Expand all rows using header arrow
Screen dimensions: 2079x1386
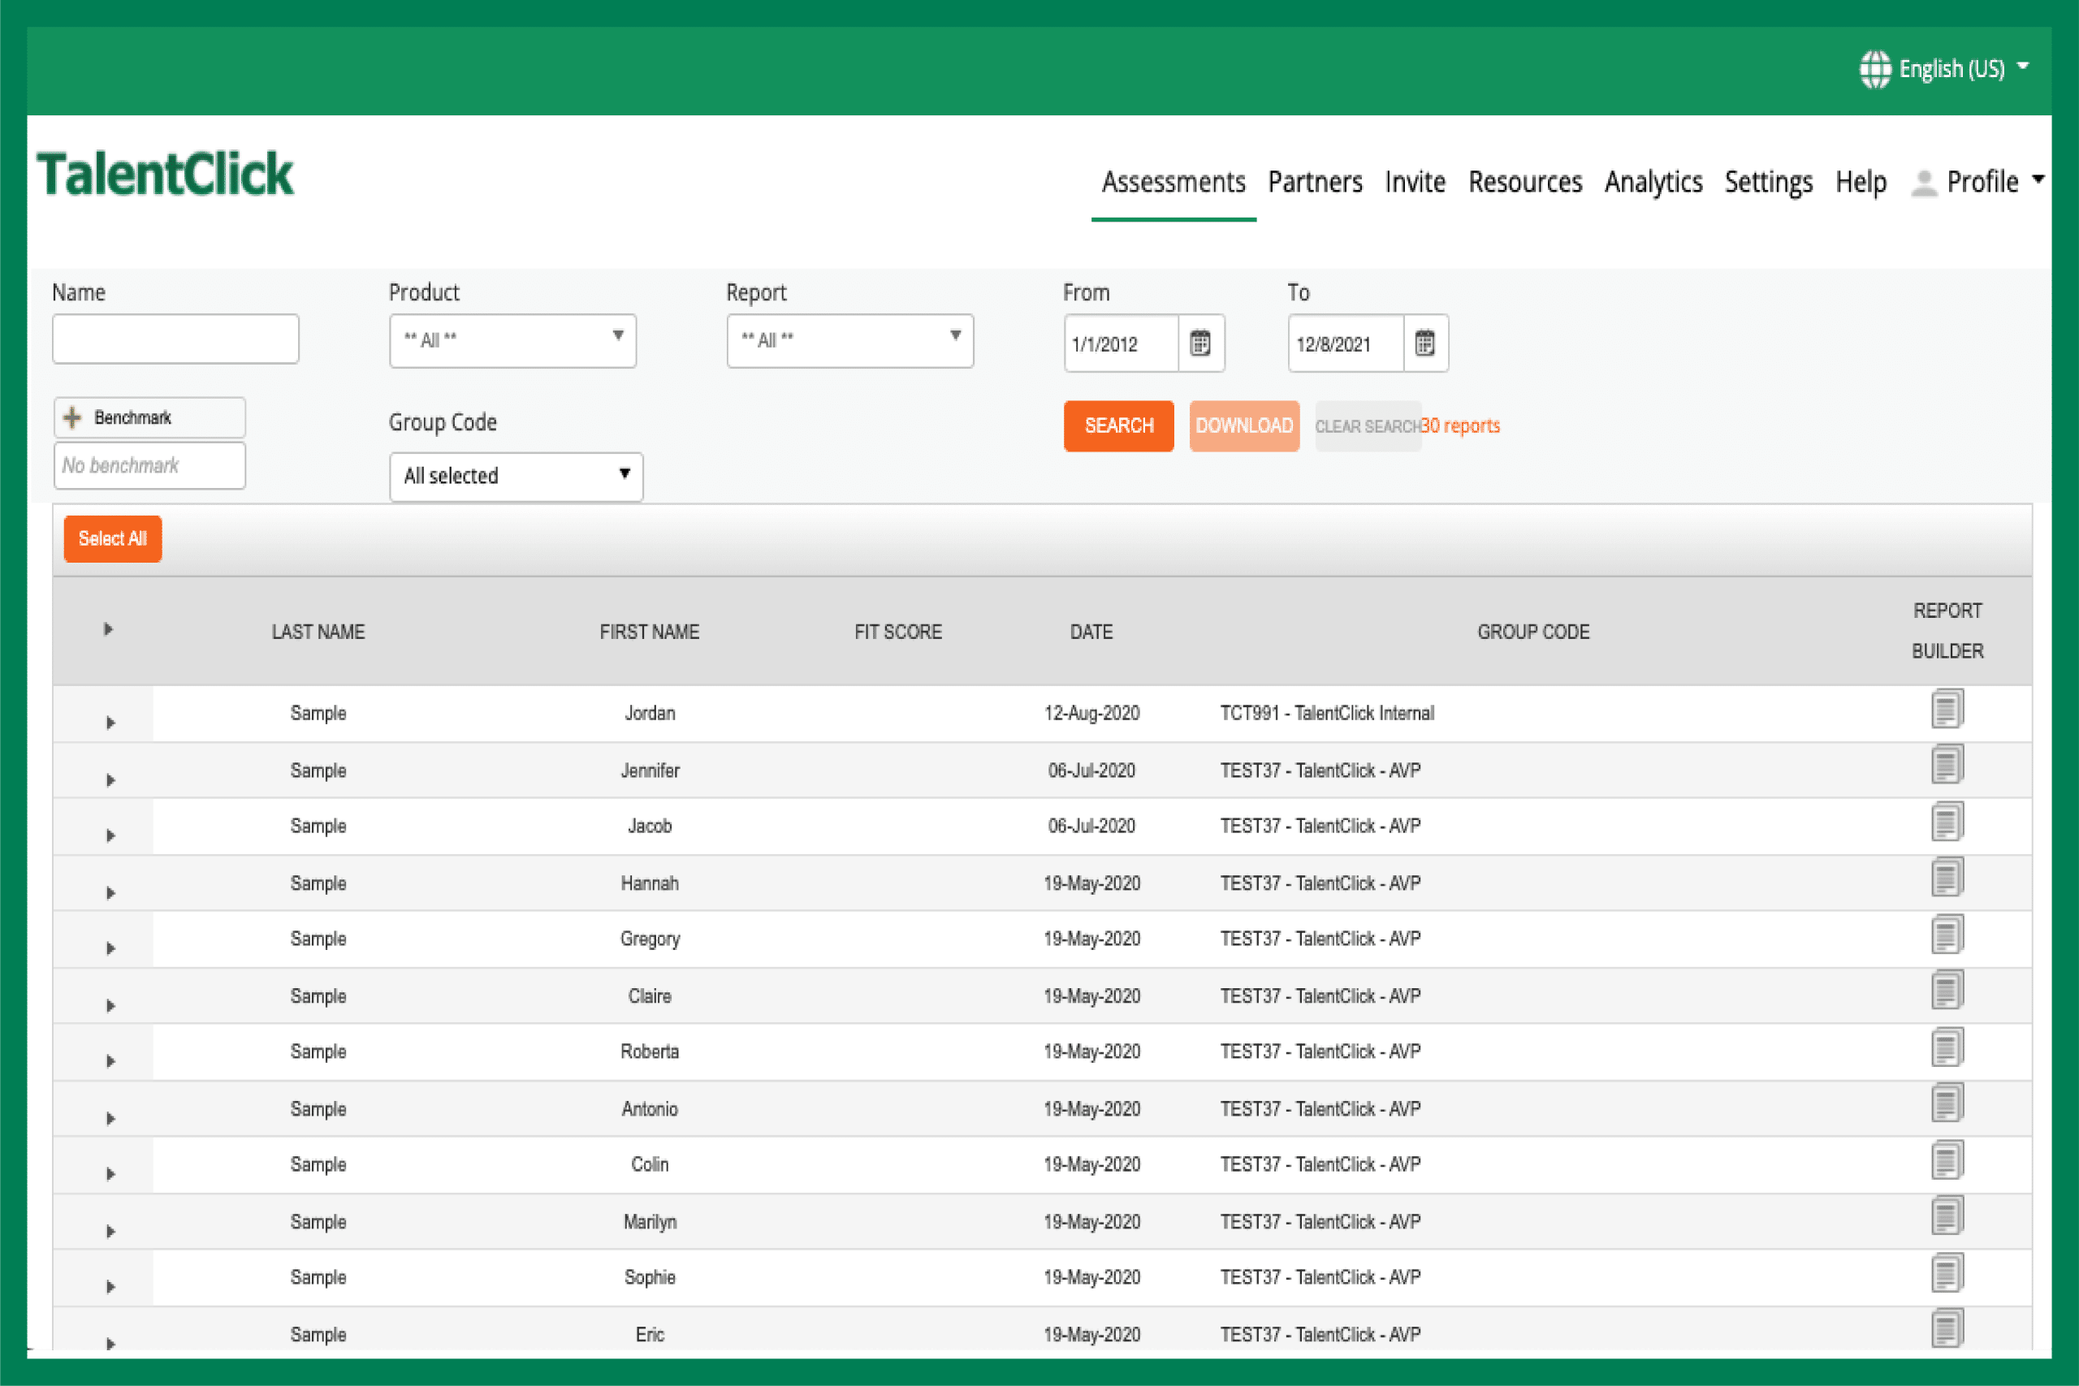pyautogui.click(x=108, y=629)
